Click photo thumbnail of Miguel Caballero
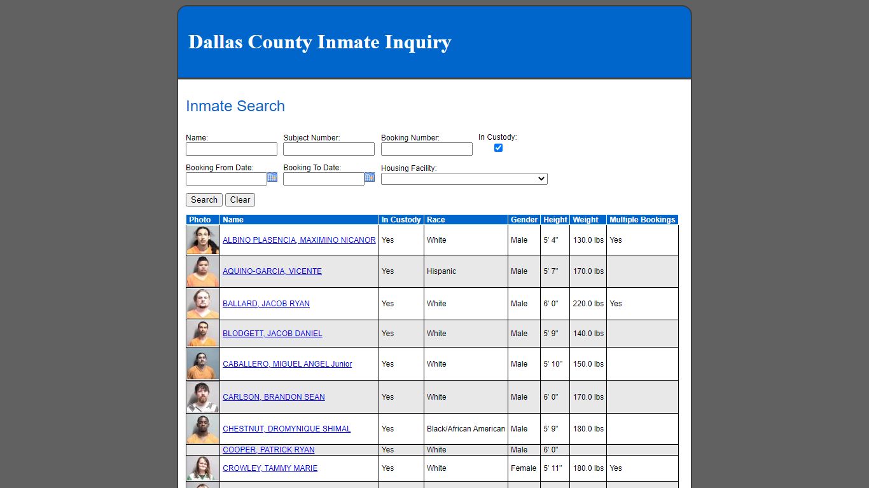The image size is (869, 488). pos(203,364)
